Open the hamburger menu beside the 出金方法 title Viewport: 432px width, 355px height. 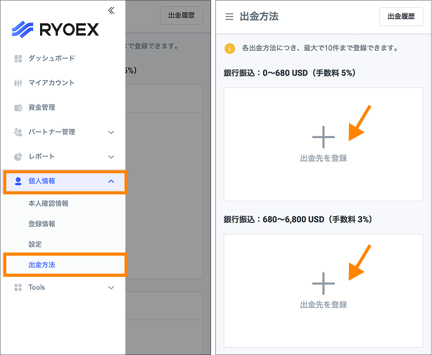pyautogui.click(x=229, y=16)
